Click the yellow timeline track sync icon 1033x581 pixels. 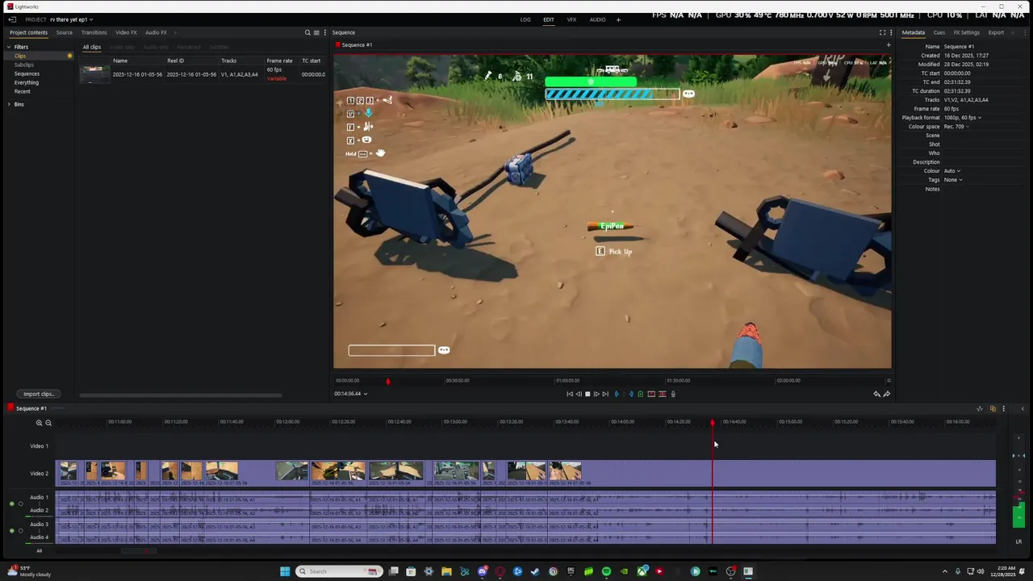(993, 408)
